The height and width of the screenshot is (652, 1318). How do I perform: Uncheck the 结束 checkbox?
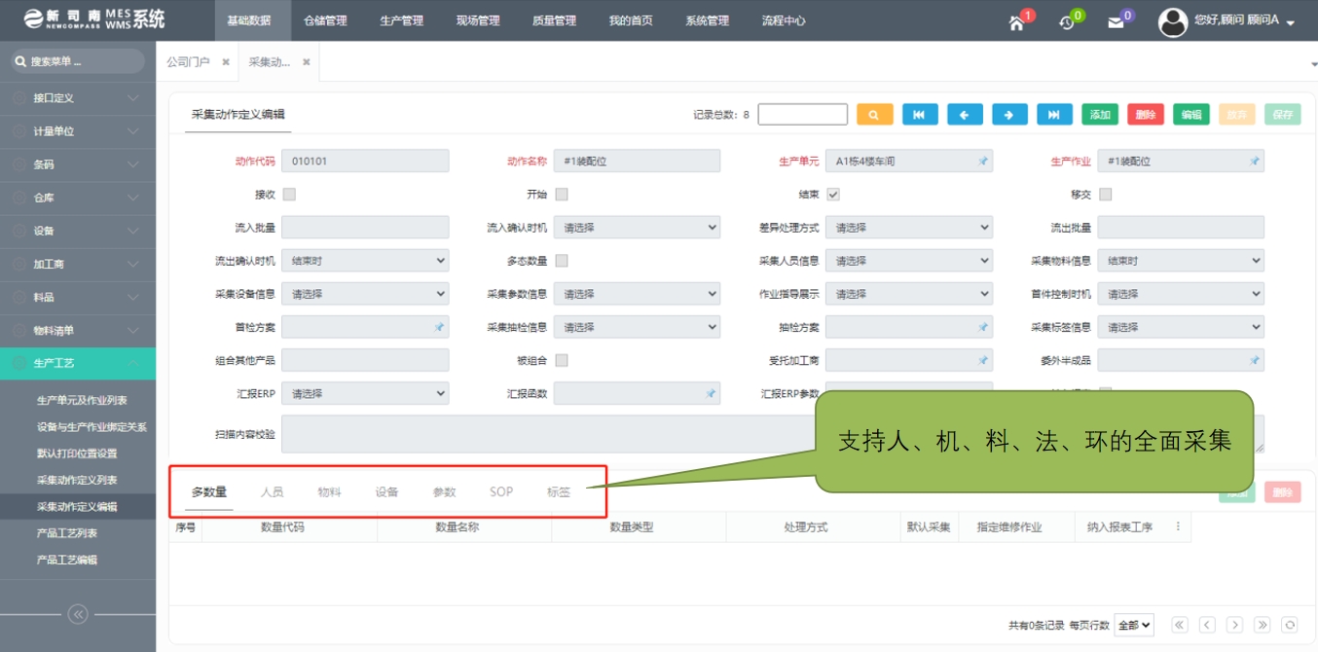(x=833, y=195)
